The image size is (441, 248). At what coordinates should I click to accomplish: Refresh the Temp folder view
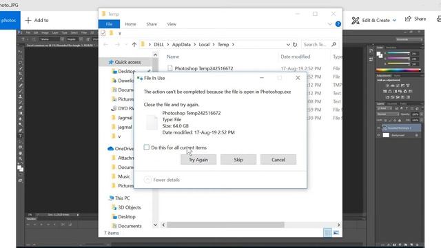[295, 44]
